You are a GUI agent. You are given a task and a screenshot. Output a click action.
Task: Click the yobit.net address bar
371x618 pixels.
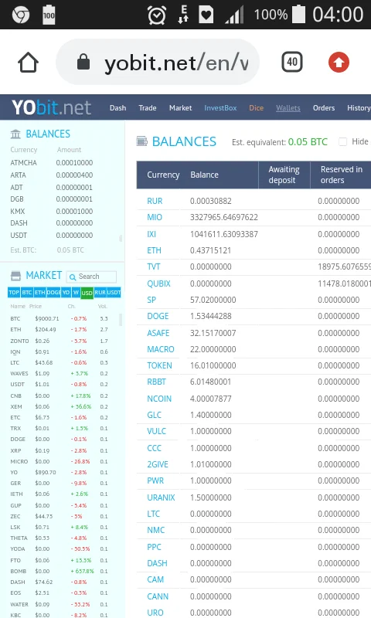coord(158,62)
